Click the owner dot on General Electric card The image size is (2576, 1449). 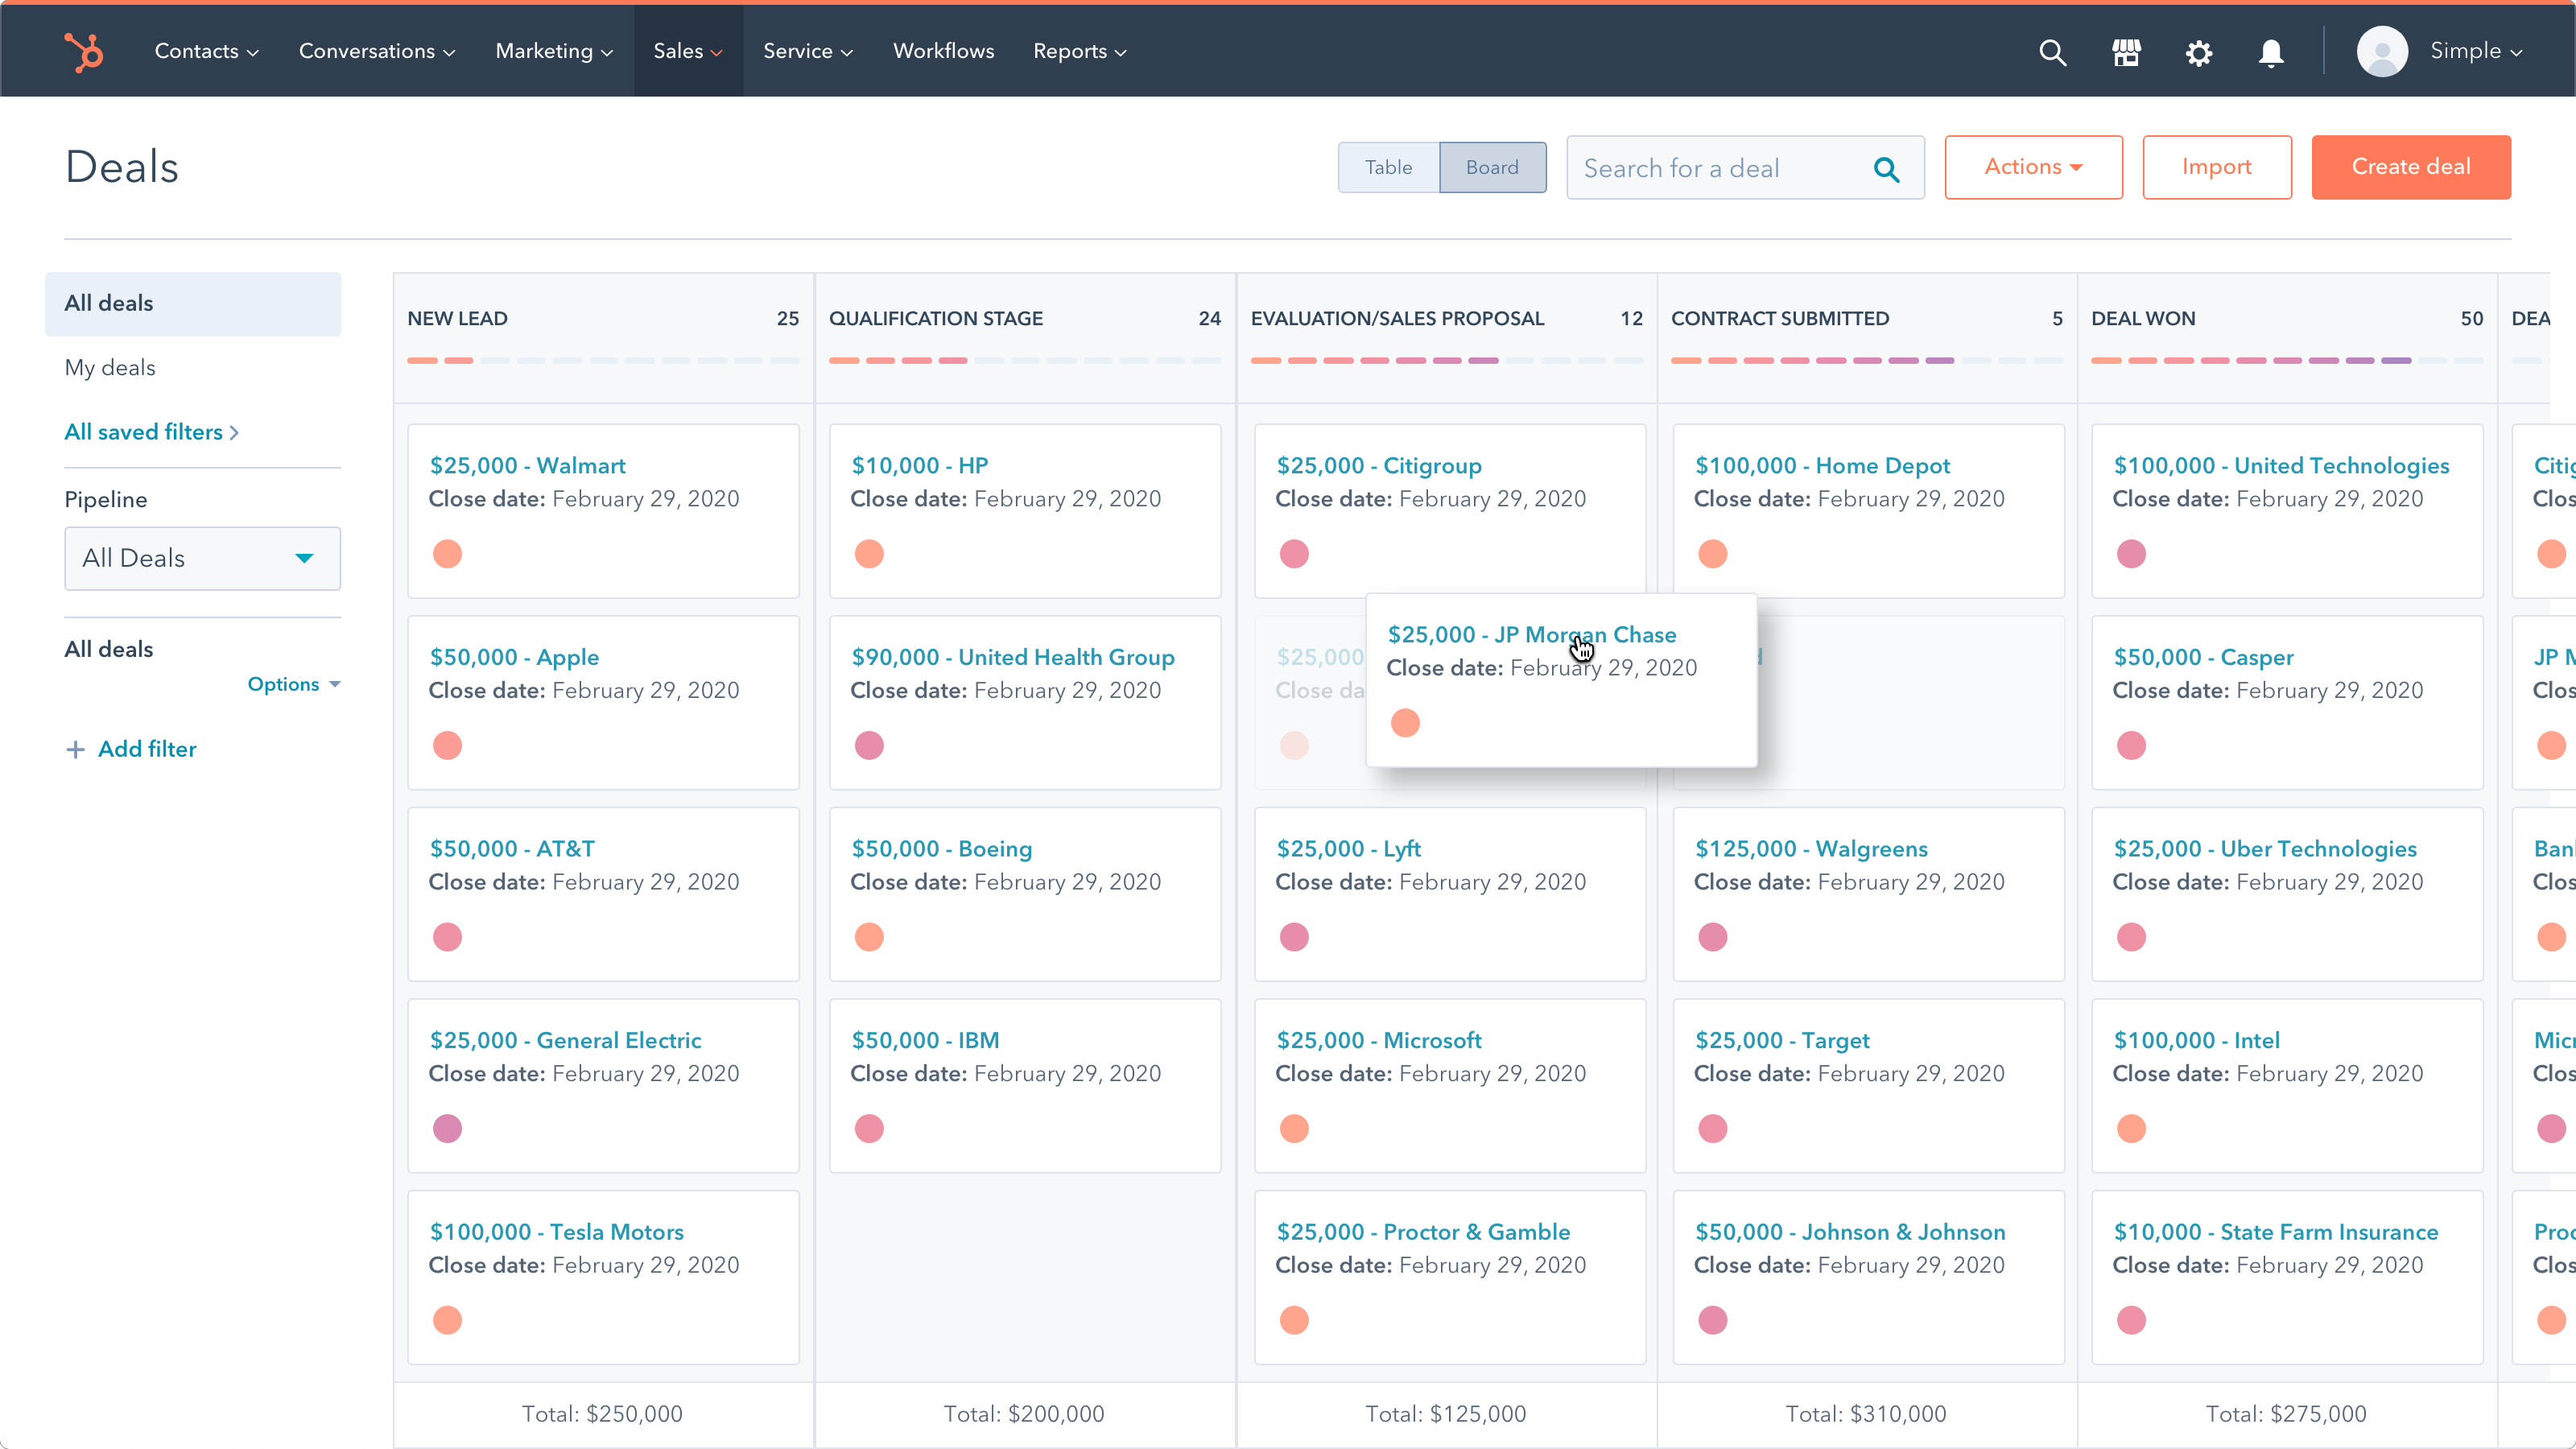pyautogui.click(x=447, y=1128)
